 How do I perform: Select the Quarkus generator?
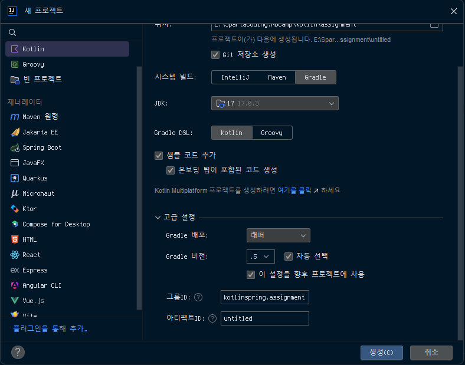point(35,178)
